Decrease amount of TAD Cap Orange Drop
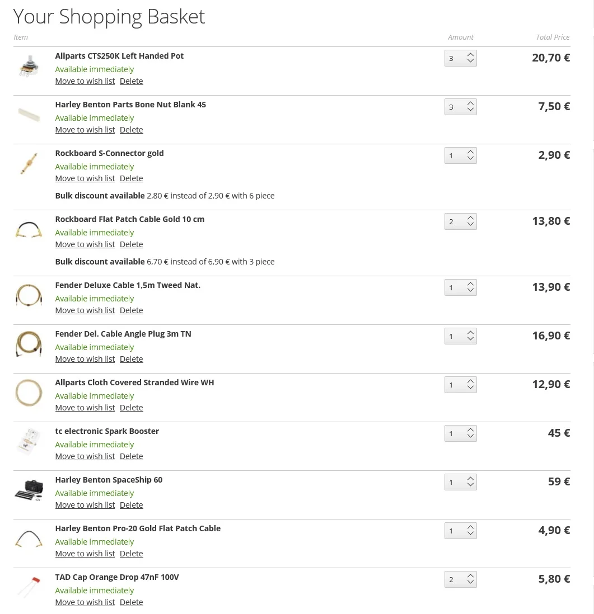The height and width of the screenshot is (614, 594). tap(470, 583)
